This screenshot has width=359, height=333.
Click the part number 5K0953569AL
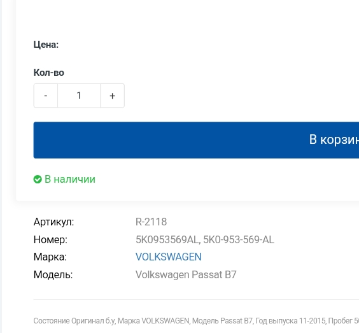pos(166,239)
